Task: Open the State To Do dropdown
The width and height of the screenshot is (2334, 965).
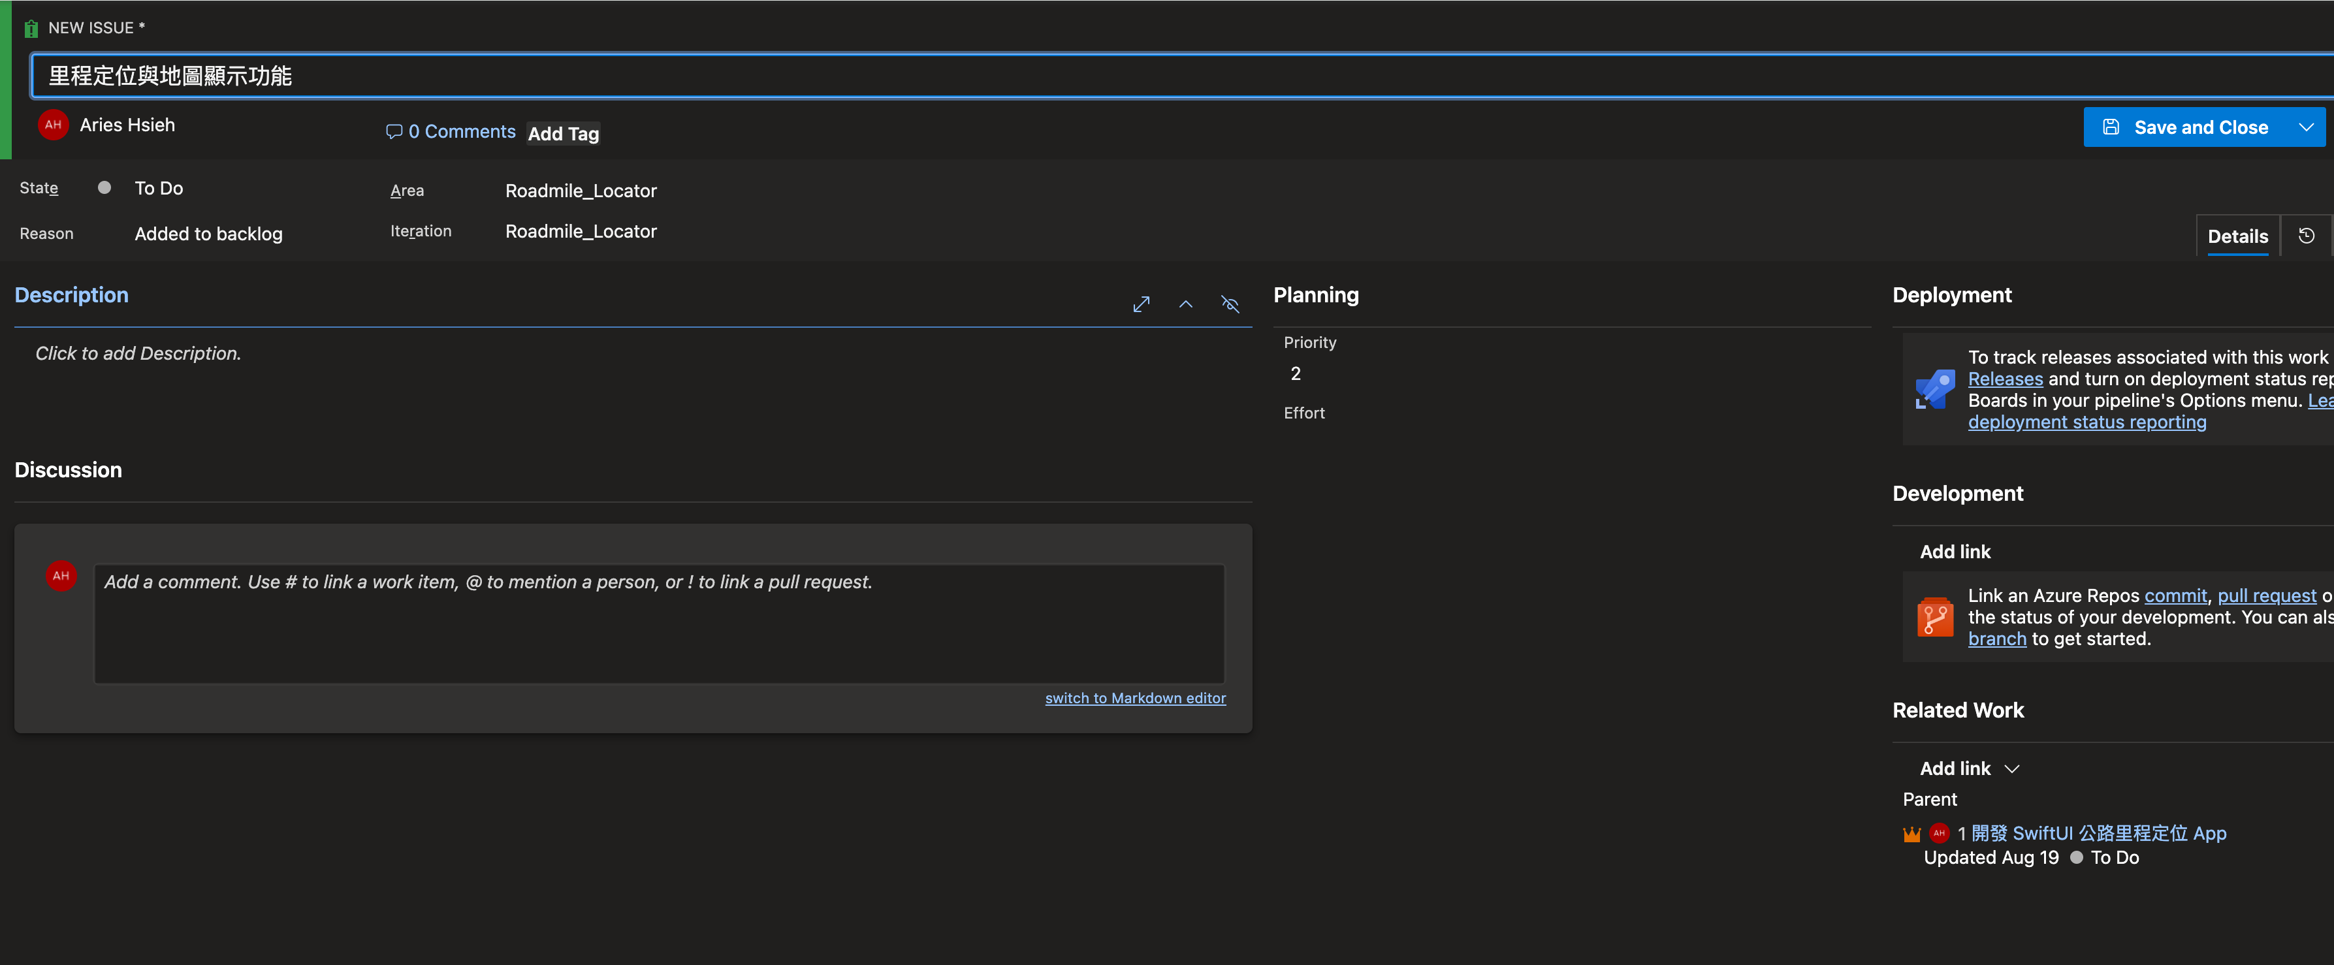Action: [x=159, y=189]
